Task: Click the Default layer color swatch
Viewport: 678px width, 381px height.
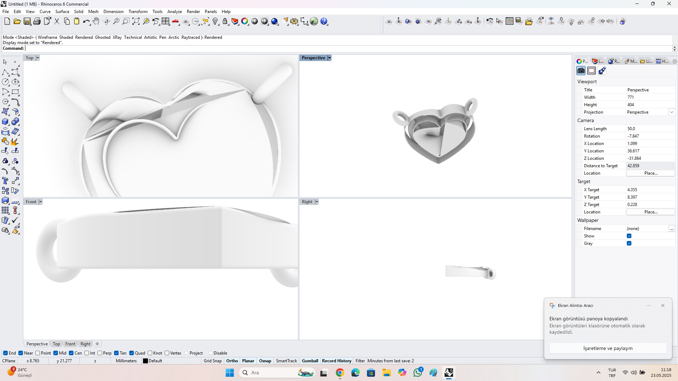Action: tap(145, 361)
